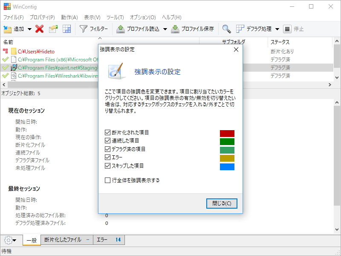Switch to the 一般 tab
This screenshot has height=256, width=341.
(x=32, y=240)
